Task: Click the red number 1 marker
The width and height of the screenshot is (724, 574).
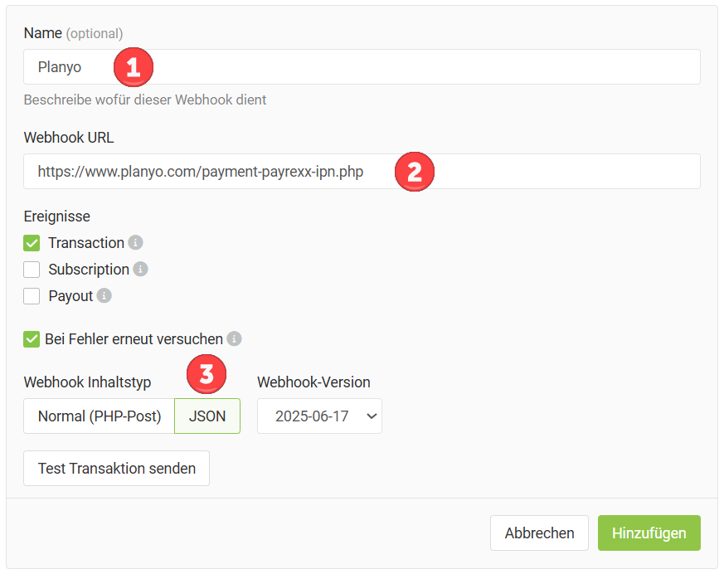Action: (x=134, y=67)
